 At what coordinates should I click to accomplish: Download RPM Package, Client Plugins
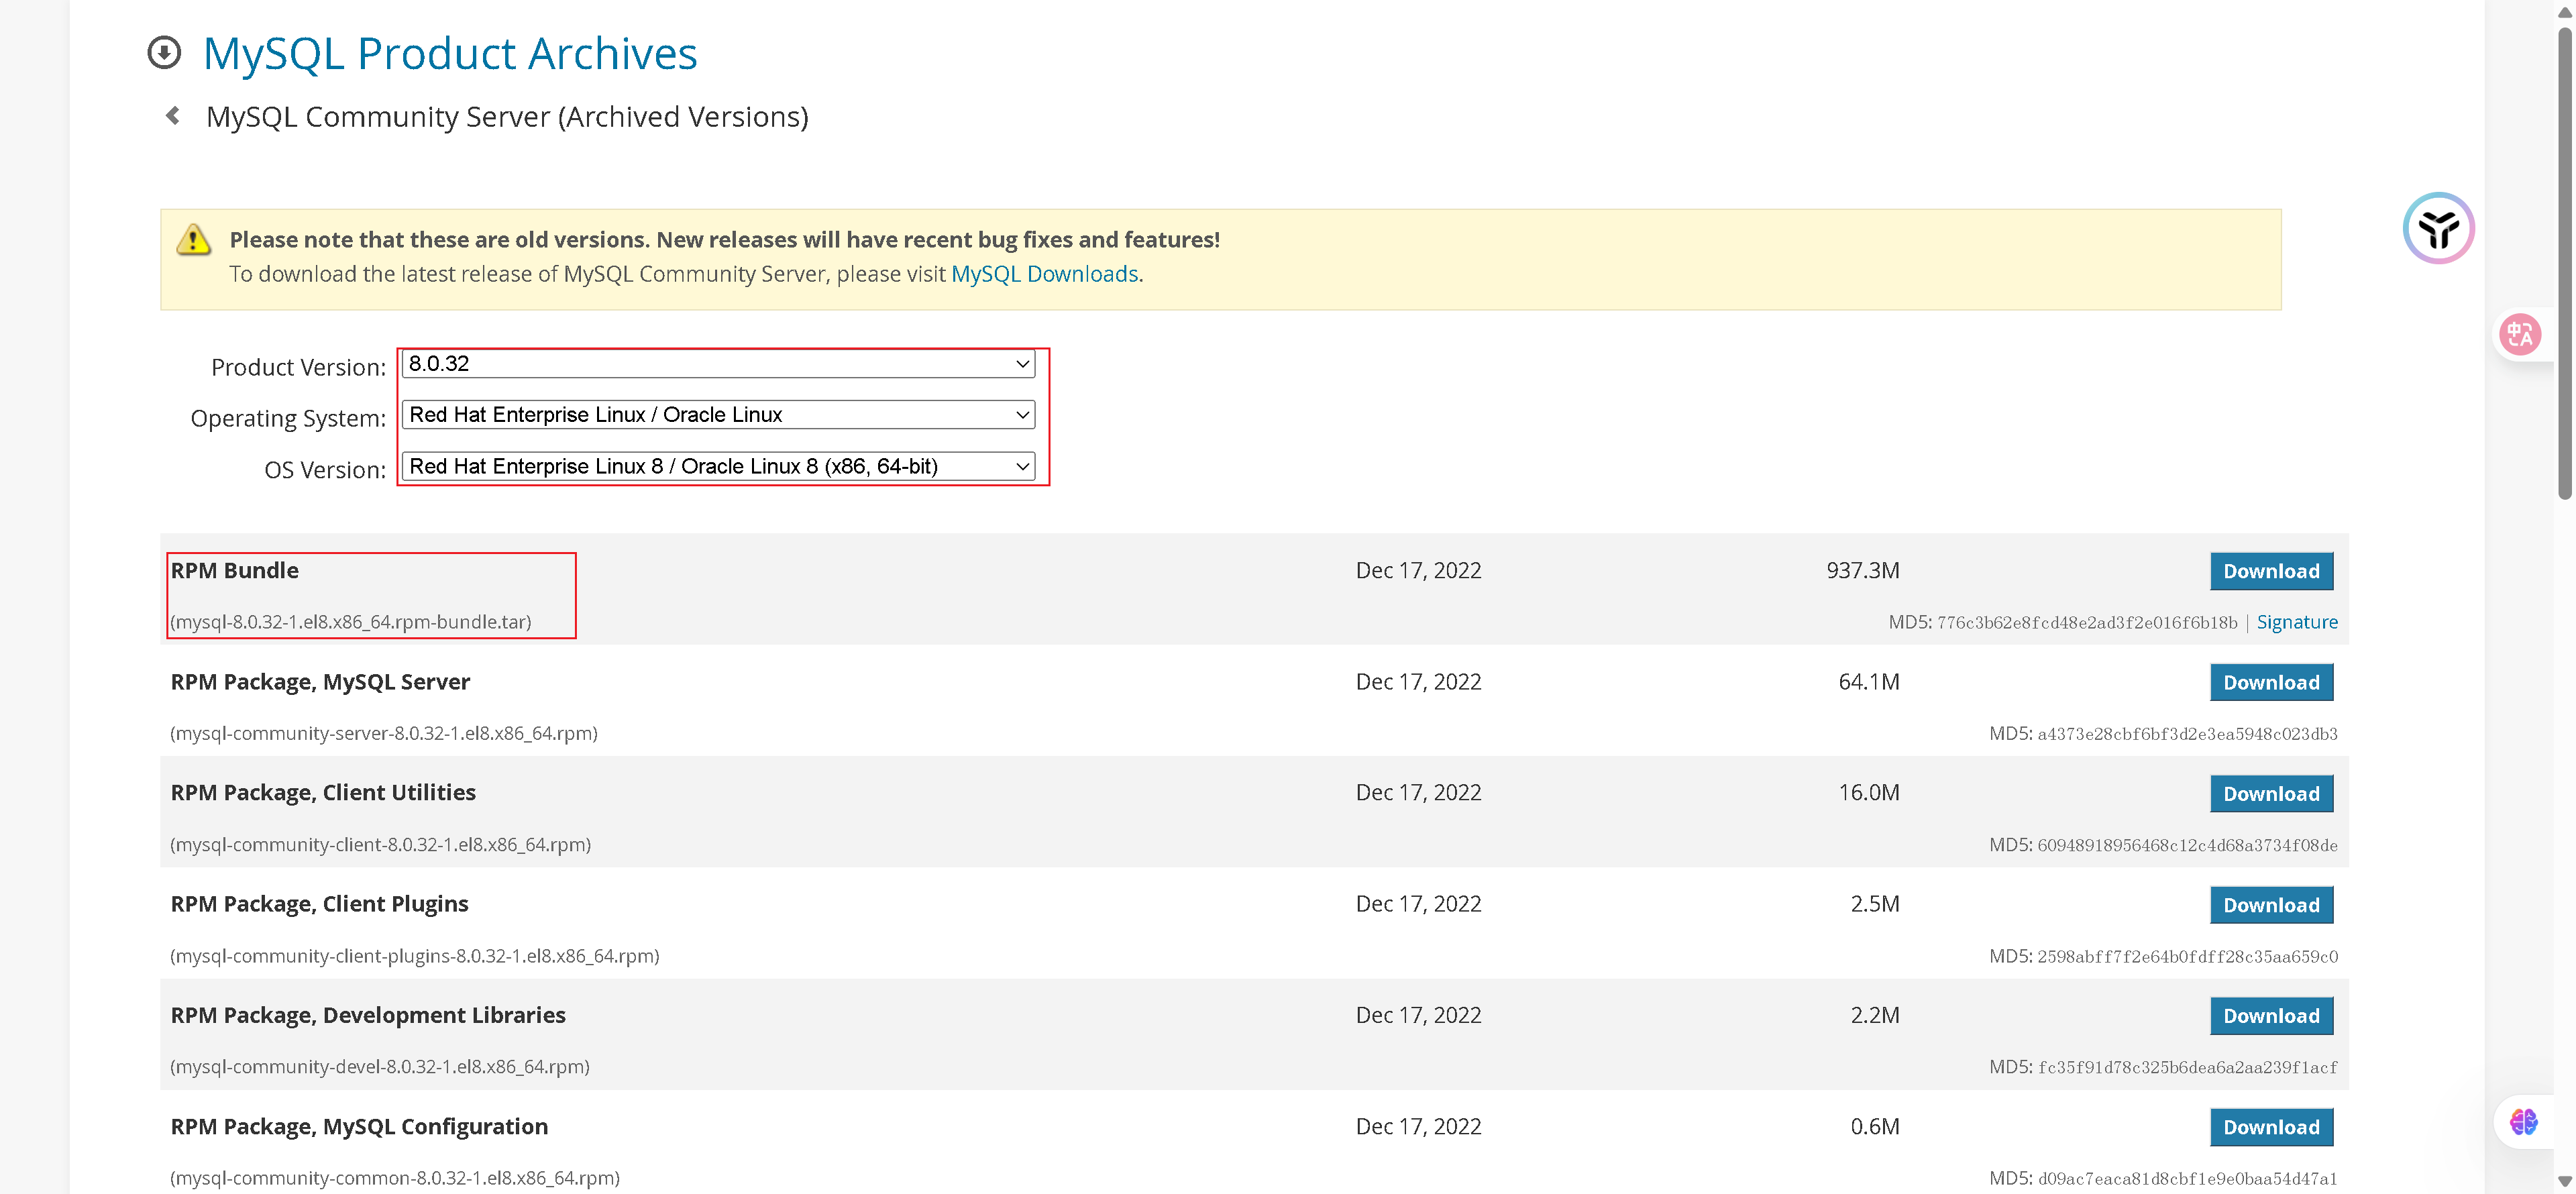[2271, 905]
